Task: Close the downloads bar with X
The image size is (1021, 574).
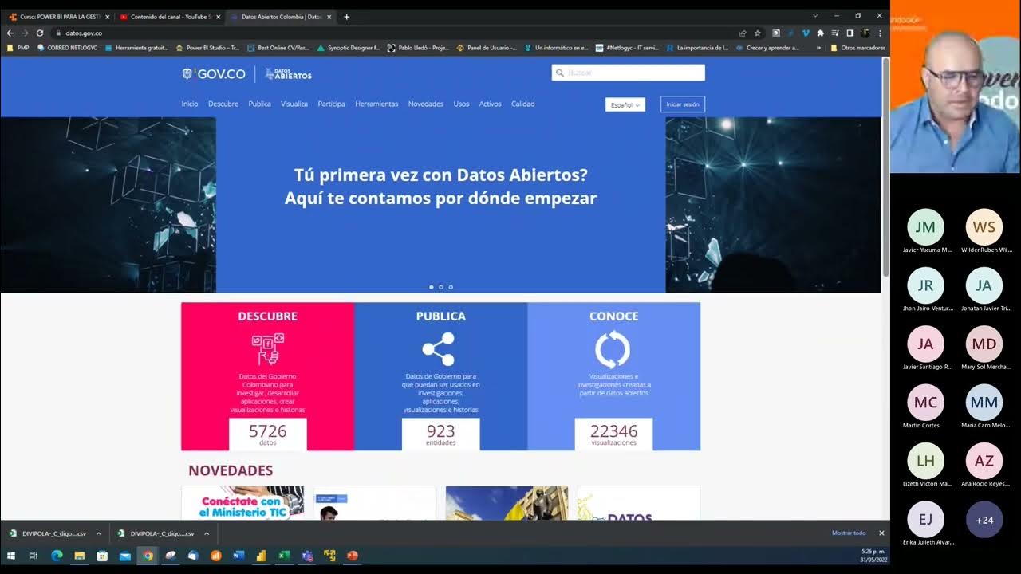Action: [x=881, y=533]
